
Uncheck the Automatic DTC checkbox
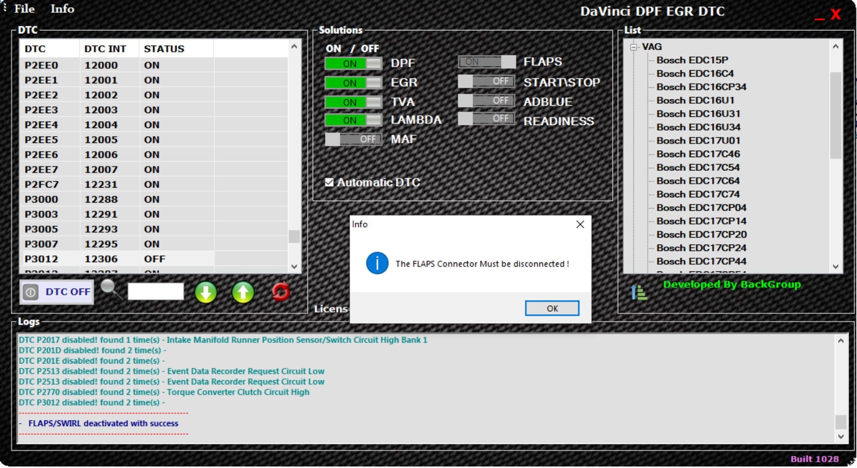pyautogui.click(x=329, y=182)
